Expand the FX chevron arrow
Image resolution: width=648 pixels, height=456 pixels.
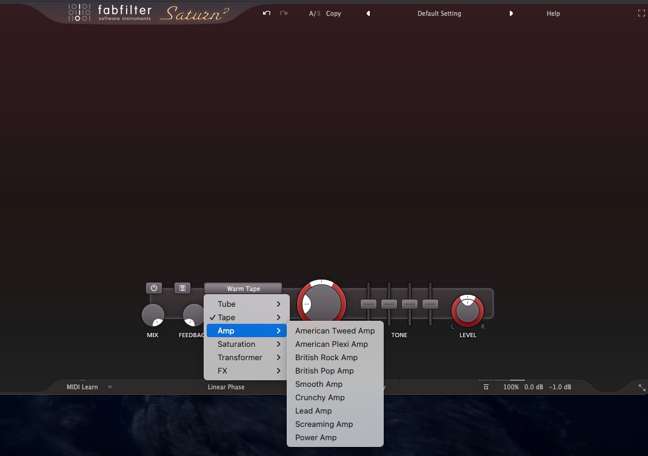[279, 370]
